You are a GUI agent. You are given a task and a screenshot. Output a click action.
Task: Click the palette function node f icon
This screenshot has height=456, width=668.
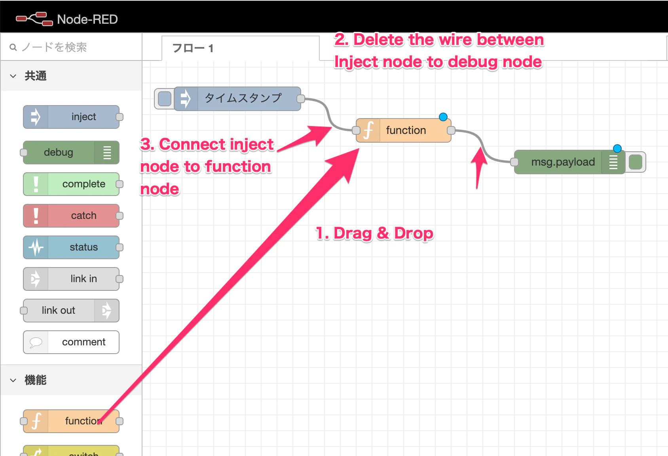(x=36, y=421)
